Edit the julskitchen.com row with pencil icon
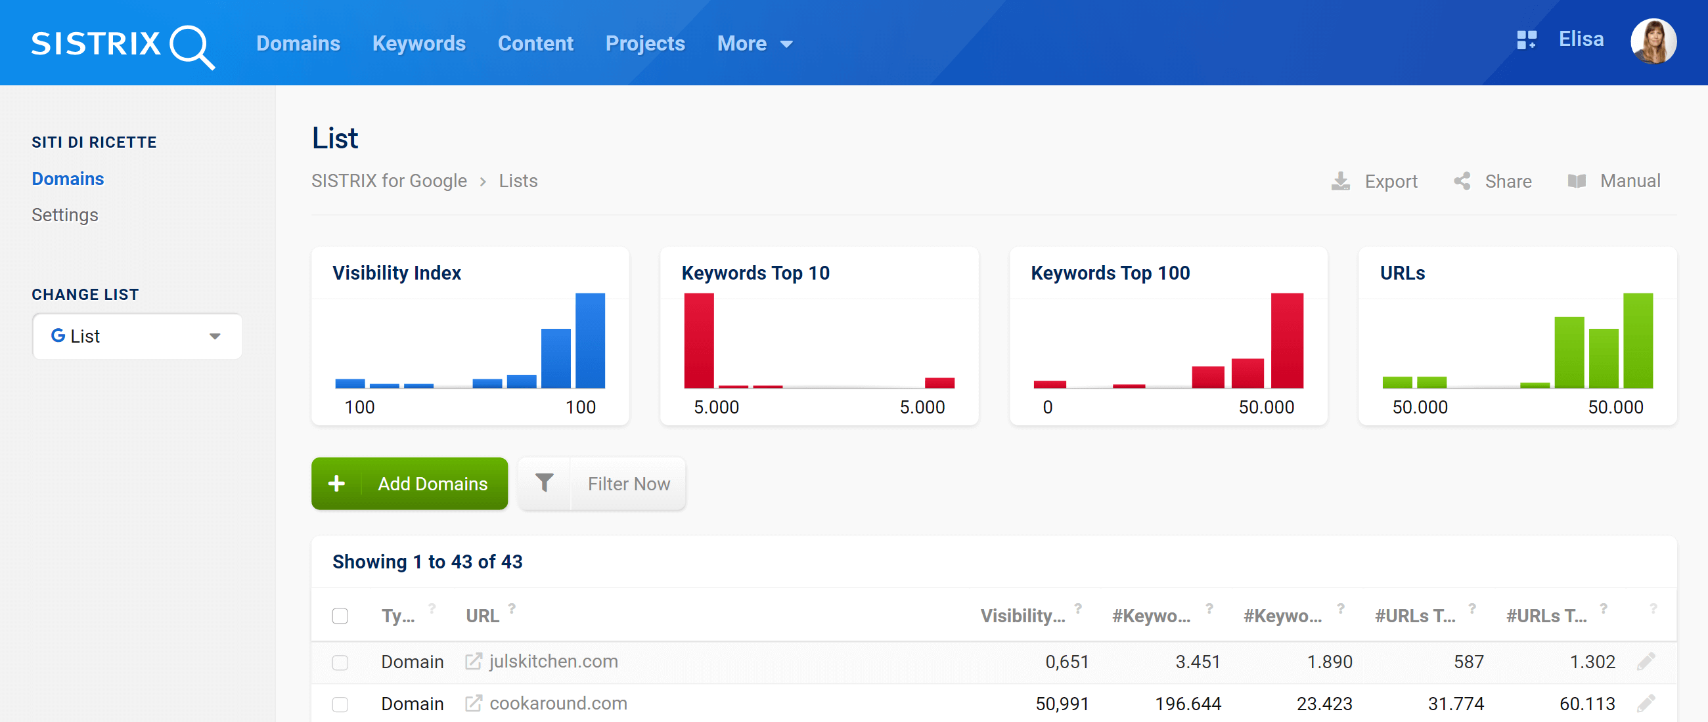 tap(1646, 661)
